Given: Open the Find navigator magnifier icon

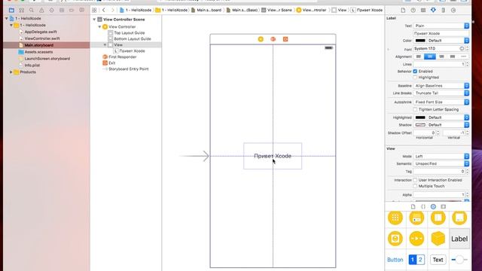Looking at the screenshot, I should pyautogui.click(x=32, y=10).
